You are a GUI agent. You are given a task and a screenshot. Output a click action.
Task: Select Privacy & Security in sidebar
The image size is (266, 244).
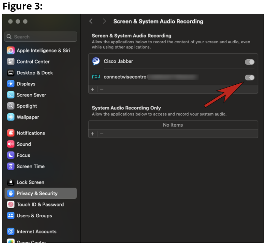(37, 193)
